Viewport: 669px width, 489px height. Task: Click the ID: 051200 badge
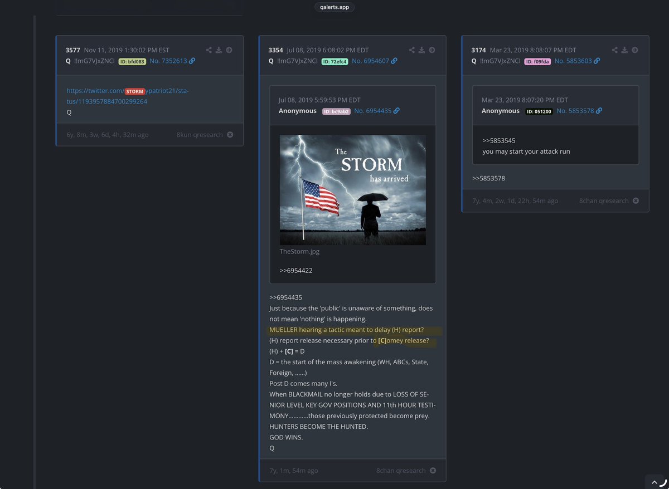pyautogui.click(x=539, y=111)
